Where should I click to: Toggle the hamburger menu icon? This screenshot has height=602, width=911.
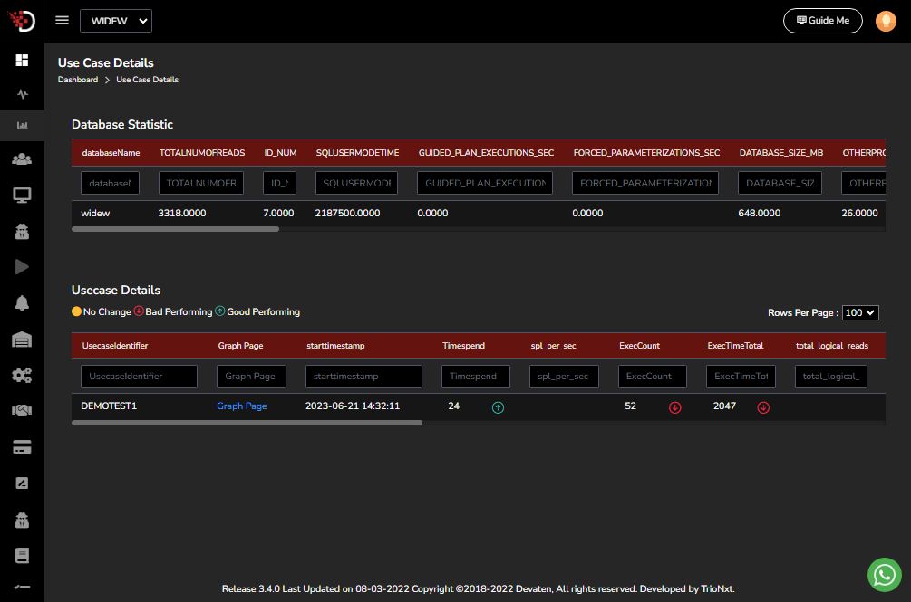tap(63, 20)
